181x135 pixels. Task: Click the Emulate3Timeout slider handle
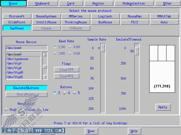point(137,51)
